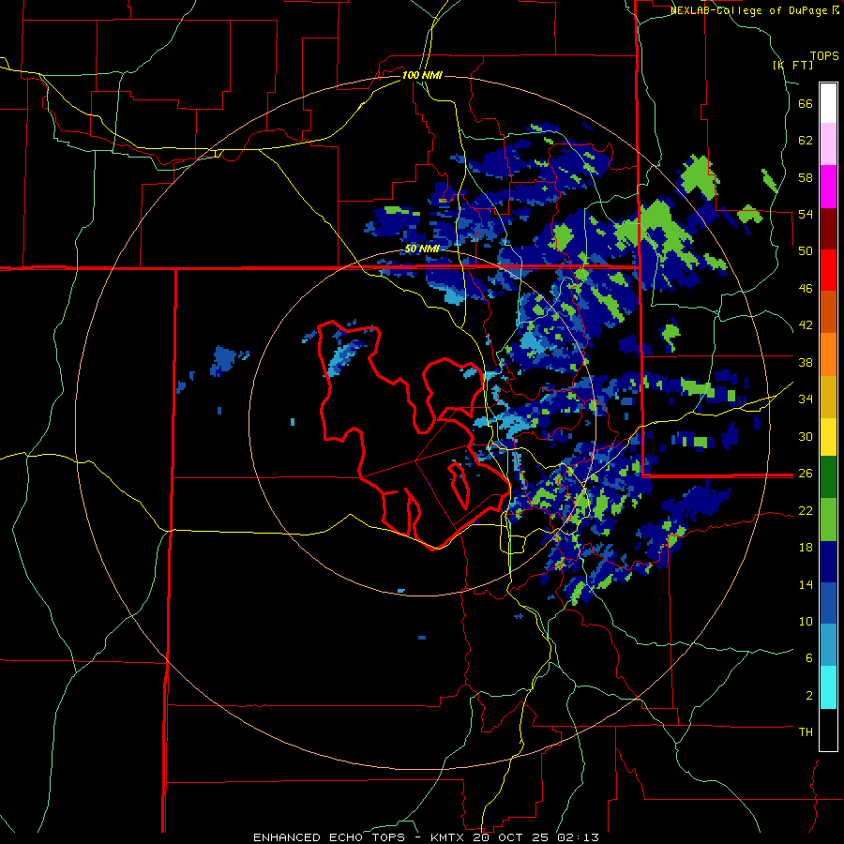Click the '54' legend value
The image size is (844, 844).
pos(806,214)
